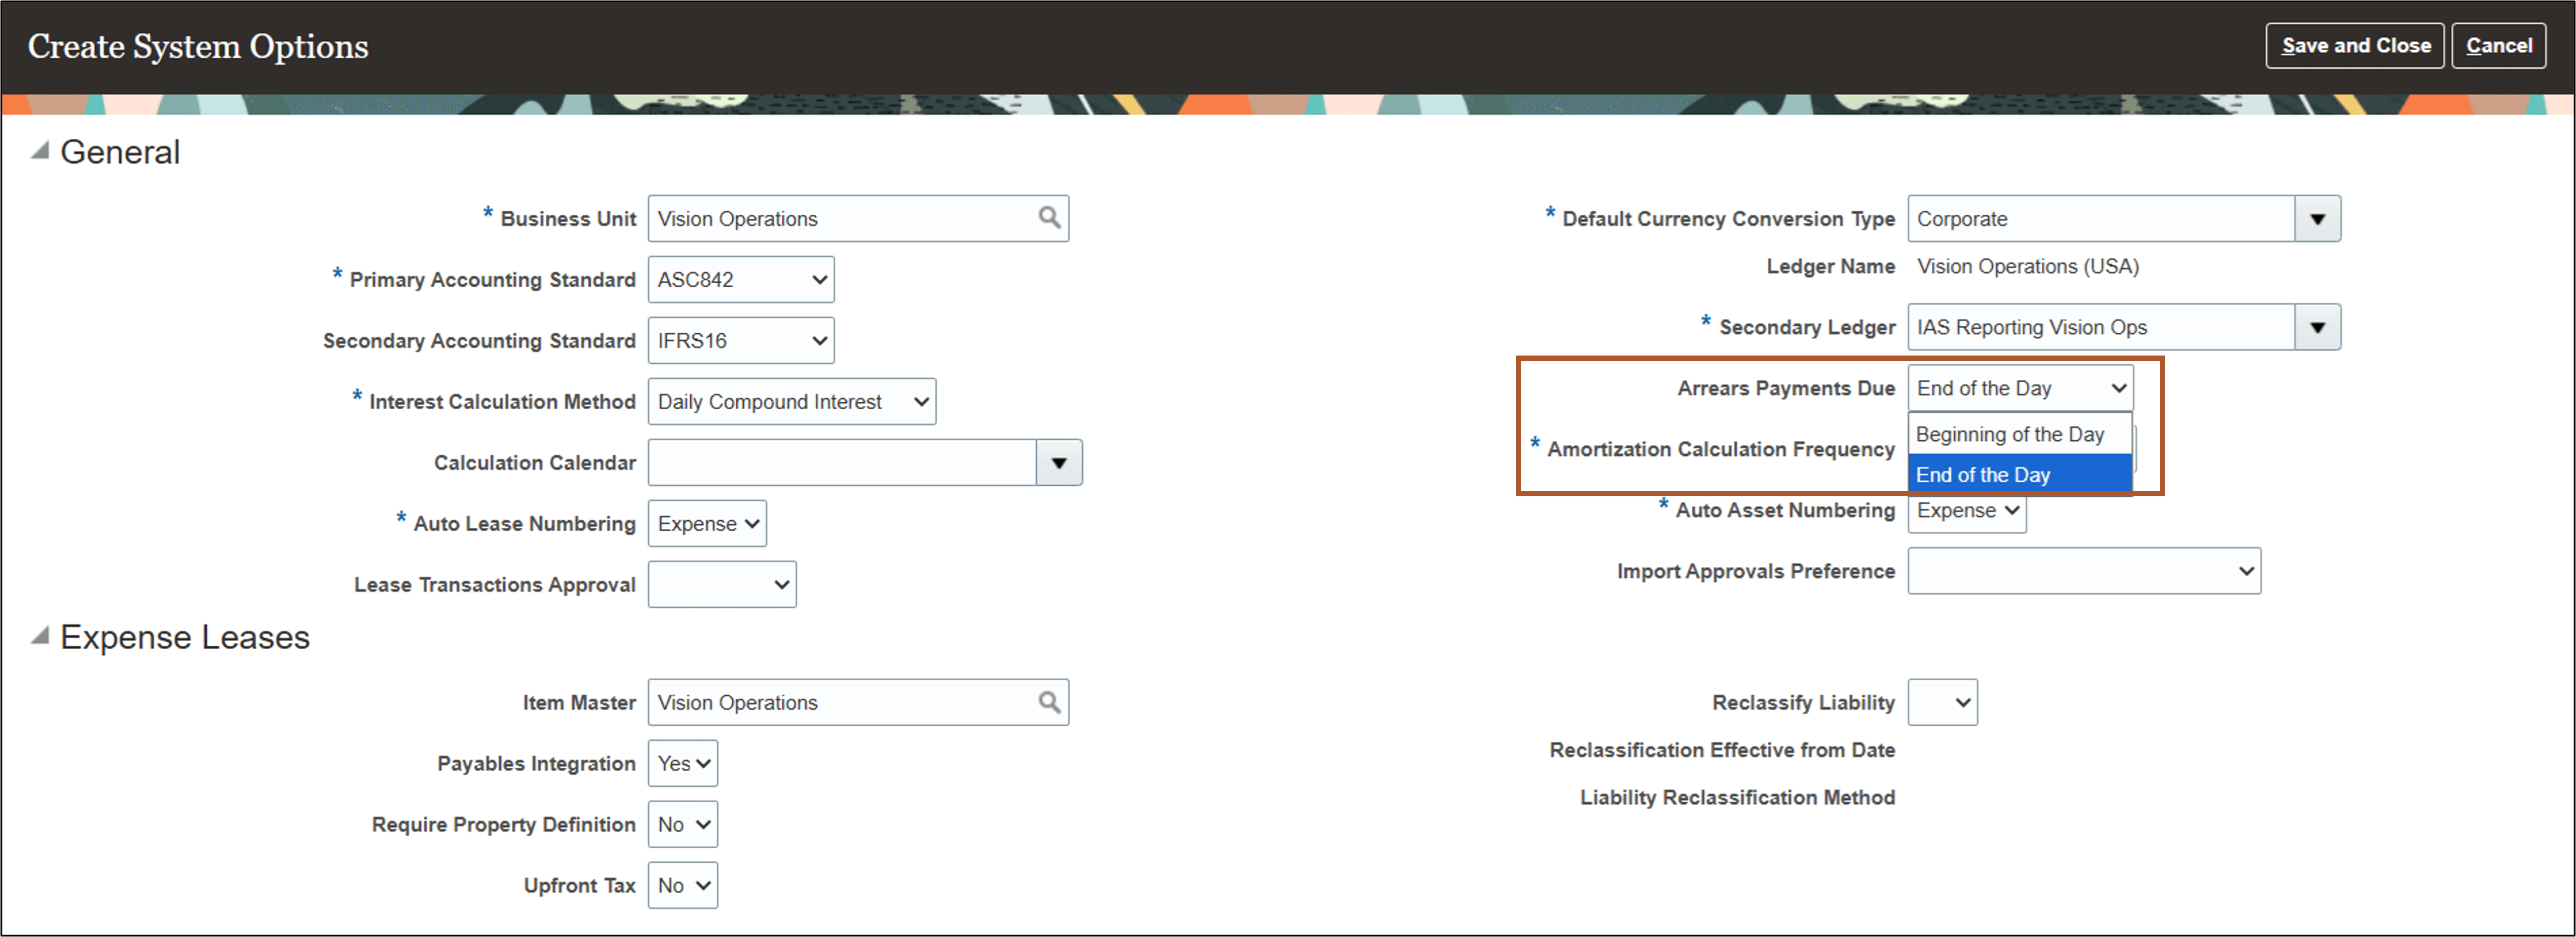The width and height of the screenshot is (2576, 937).
Task: Click the Cancel button
Action: pos(2499,45)
